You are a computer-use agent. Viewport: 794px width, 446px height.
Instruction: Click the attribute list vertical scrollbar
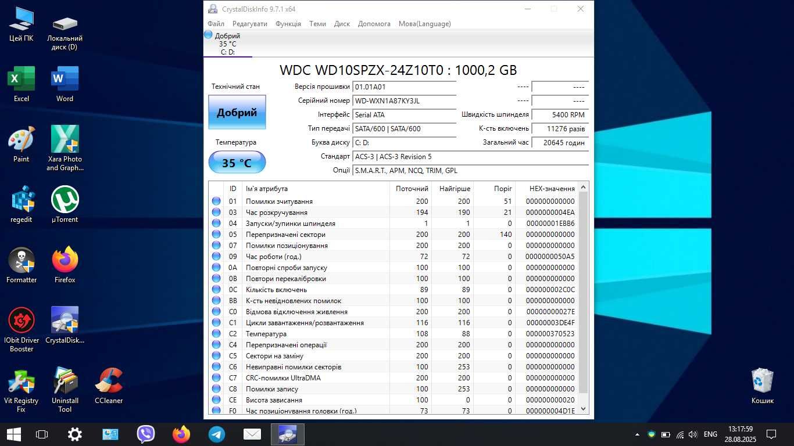[584, 298]
